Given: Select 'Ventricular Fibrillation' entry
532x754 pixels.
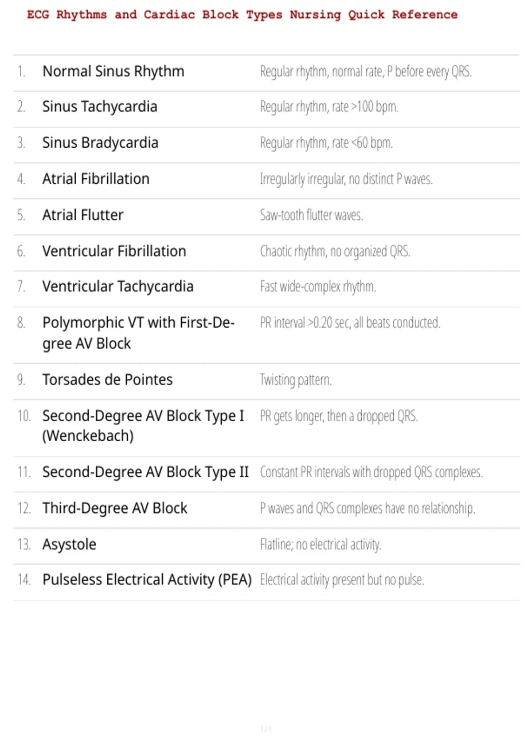Looking at the screenshot, I should point(114,251).
